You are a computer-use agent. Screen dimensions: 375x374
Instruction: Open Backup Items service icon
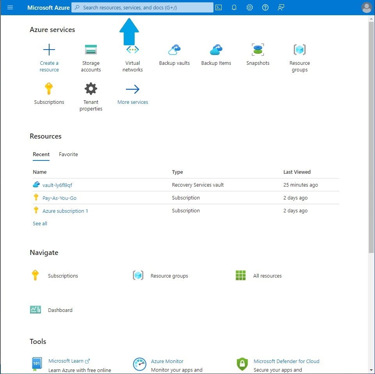tap(216, 50)
